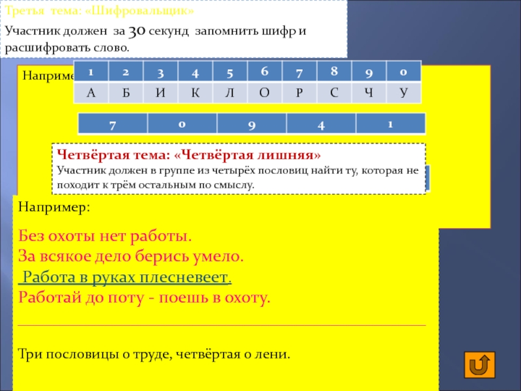521x391 pixels.
Task: Click the heading 'Четвёртая тема: «Четвёртая лишняя»'
Action: pos(189,154)
